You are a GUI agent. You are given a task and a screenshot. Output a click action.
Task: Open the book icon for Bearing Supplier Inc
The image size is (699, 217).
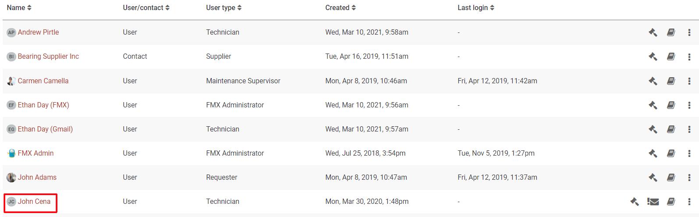coord(671,57)
